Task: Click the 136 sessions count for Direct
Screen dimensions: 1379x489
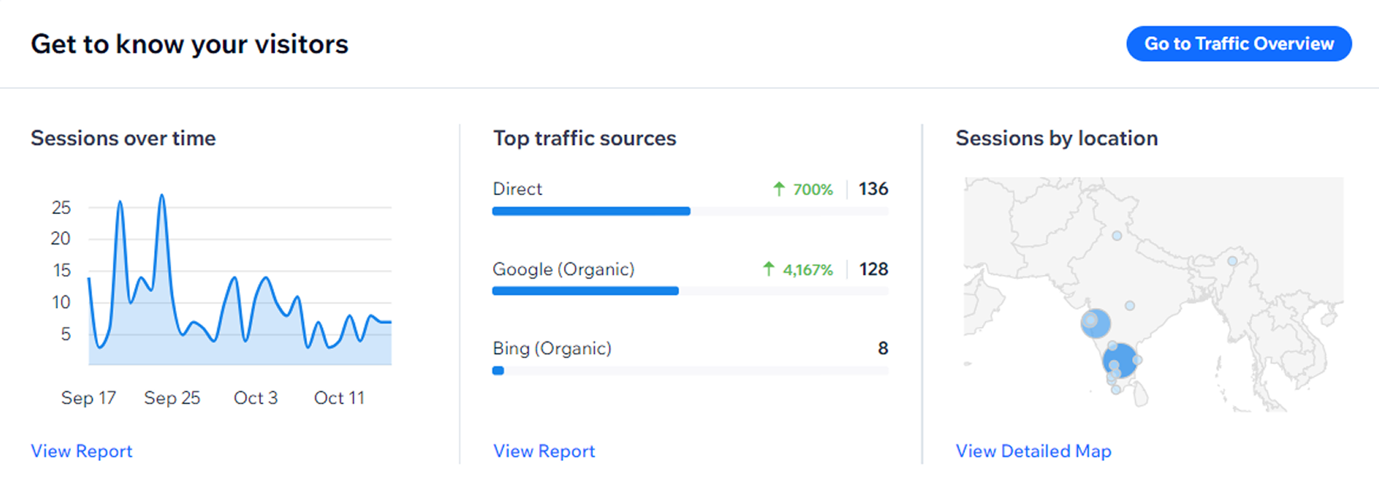Action: [874, 189]
